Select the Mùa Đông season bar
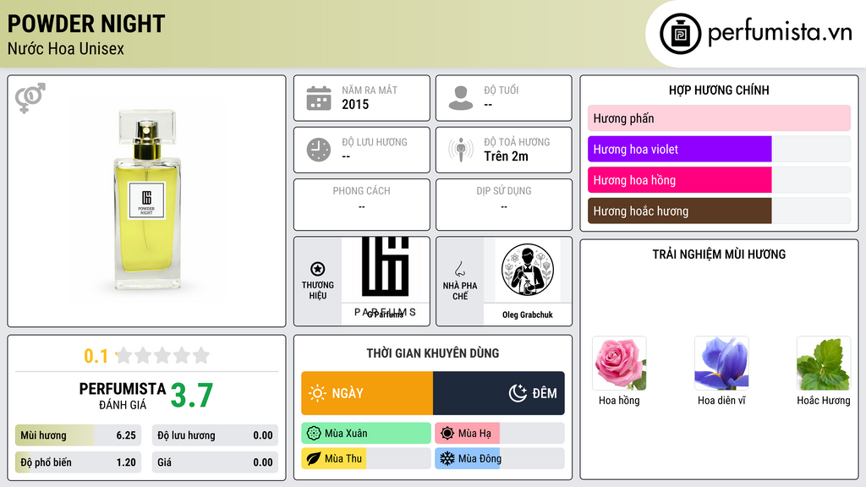Screen dimensions: 866x487 500,458
